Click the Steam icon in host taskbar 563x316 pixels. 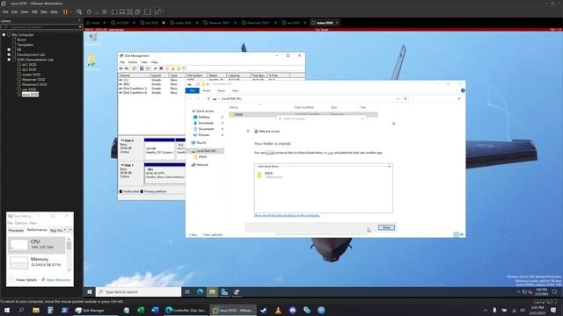click(264, 310)
